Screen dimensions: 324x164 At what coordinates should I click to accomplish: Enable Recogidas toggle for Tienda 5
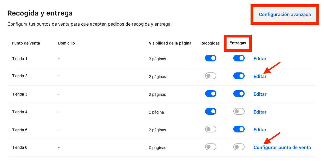(210, 129)
